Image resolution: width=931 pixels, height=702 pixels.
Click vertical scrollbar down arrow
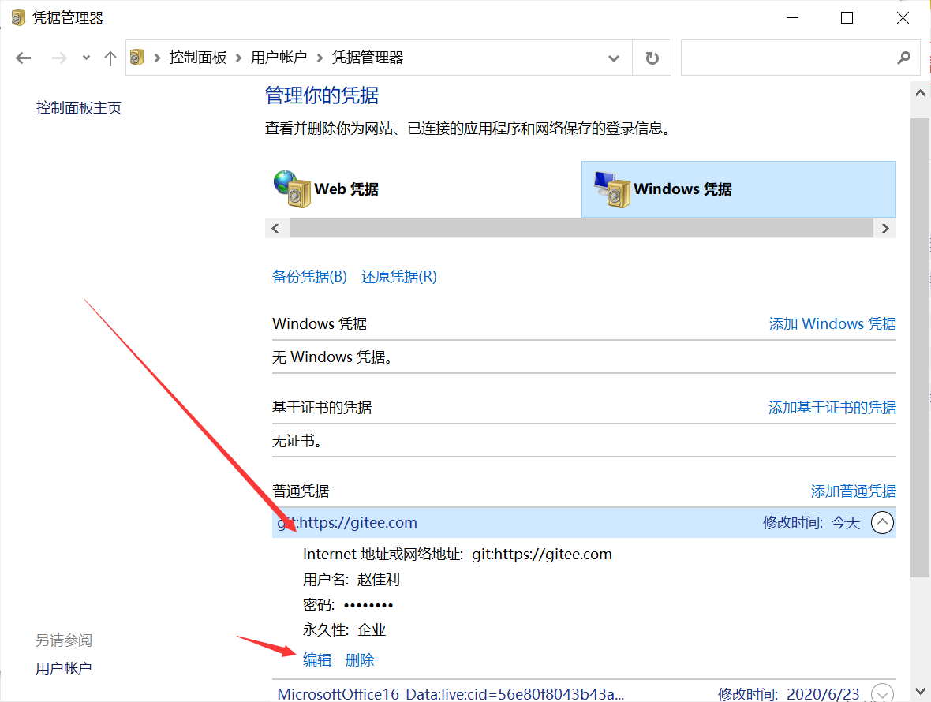[x=920, y=691]
